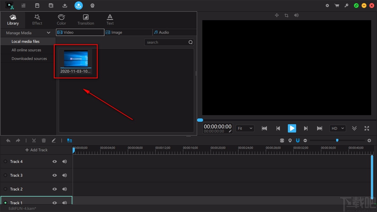377x212 pixels.
Task: Click the trash delete icon above timeline
Action: (44, 141)
